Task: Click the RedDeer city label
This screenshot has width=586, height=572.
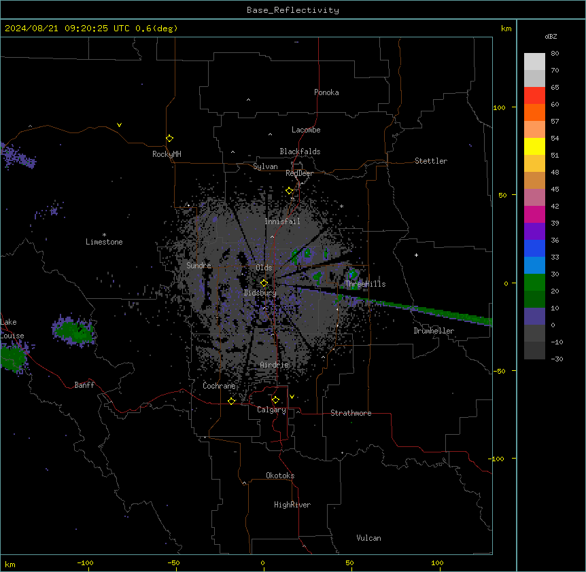Action: 299,173
